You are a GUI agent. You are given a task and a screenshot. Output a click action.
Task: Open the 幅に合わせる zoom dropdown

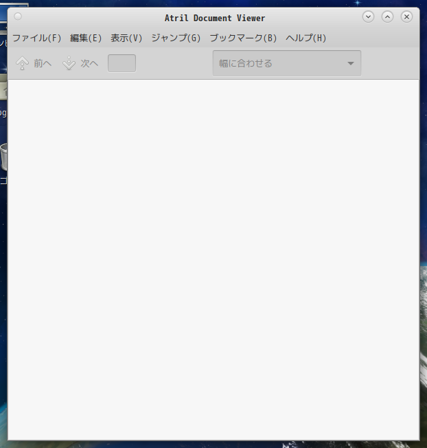(287, 63)
